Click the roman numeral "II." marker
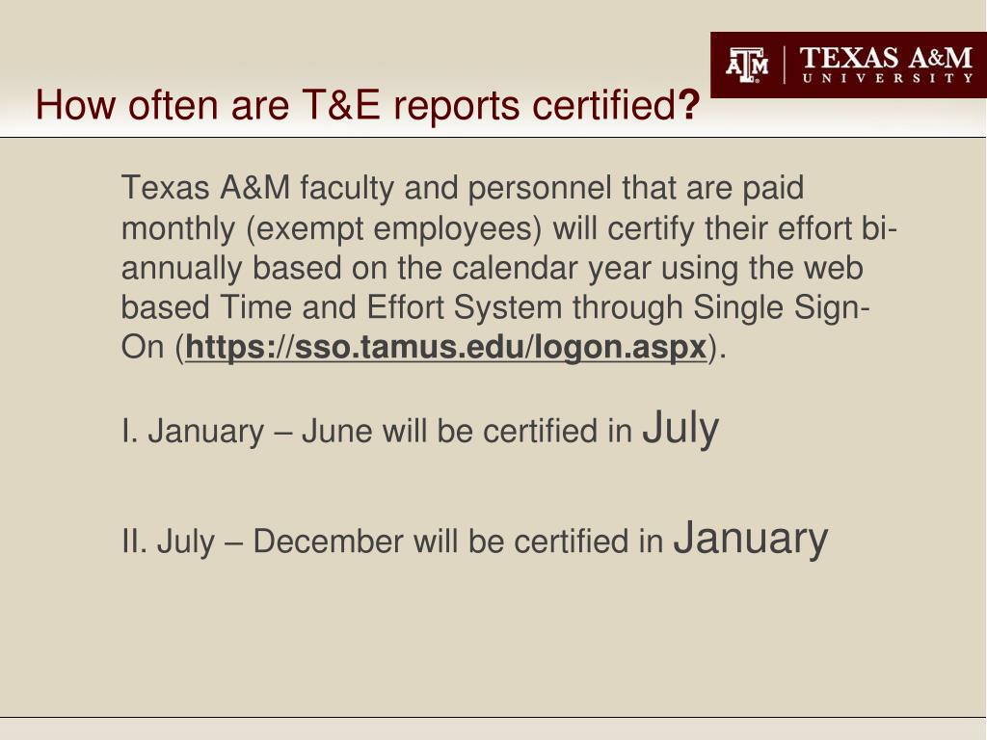 tap(134, 542)
